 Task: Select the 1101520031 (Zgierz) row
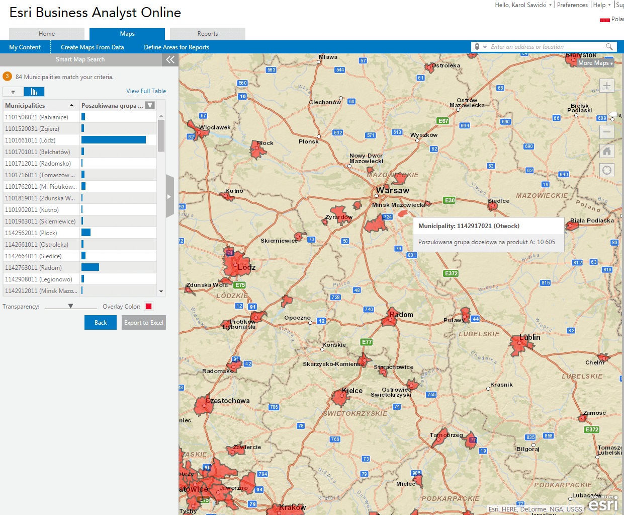80,129
